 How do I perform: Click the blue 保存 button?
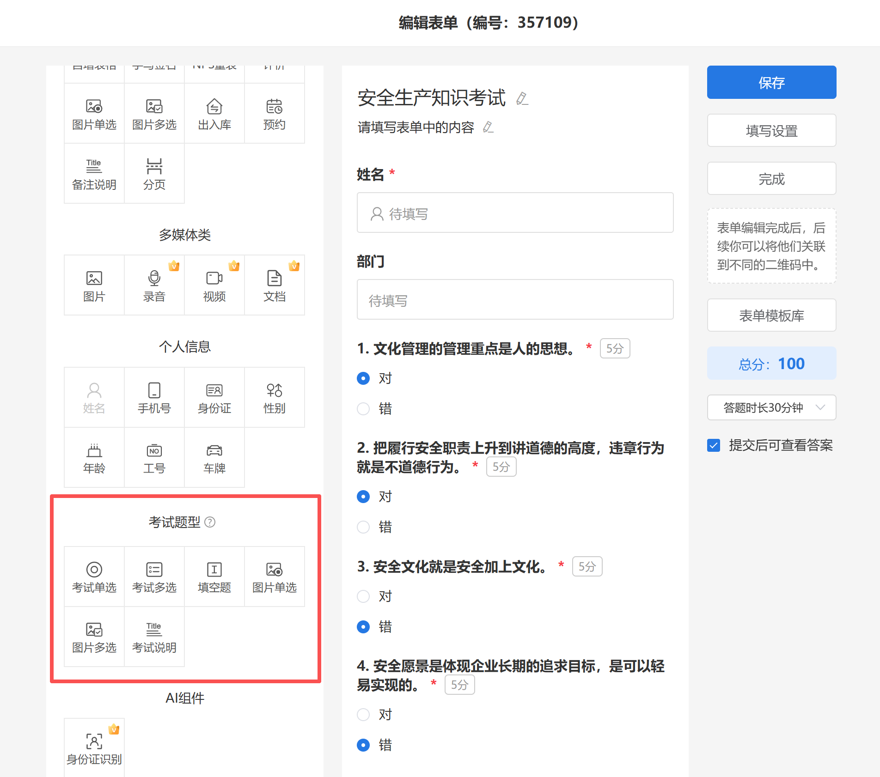(771, 83)
